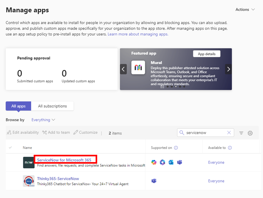This screenshot has height=198, width=263.
Task: Click the Outlook icon next to ServiceNow
Action: (171, 162)
